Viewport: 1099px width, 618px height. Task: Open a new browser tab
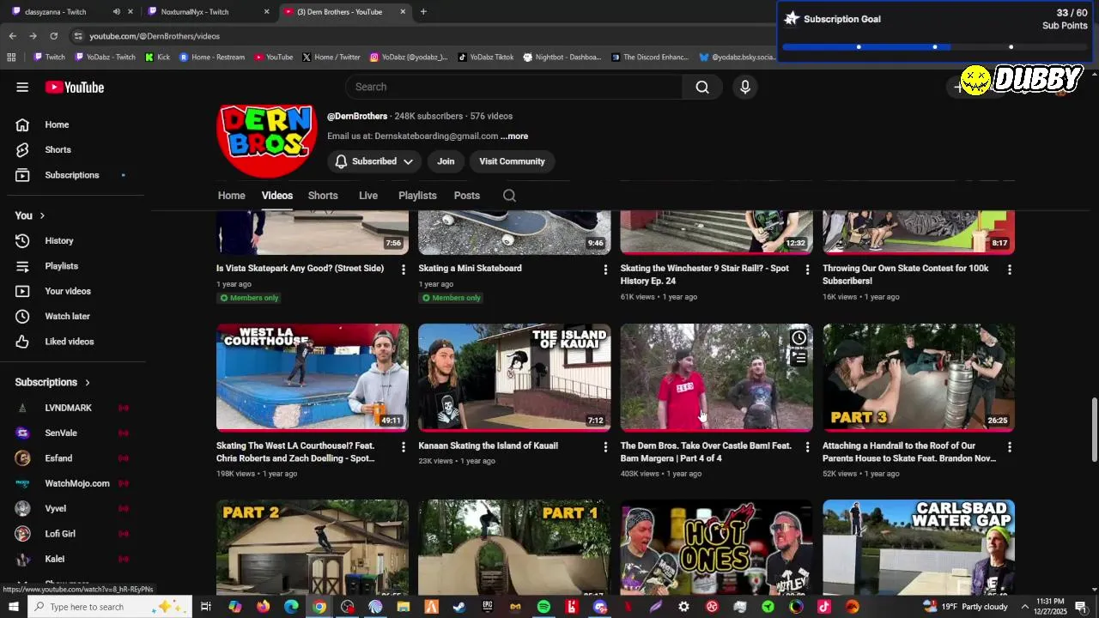[423, 12]
